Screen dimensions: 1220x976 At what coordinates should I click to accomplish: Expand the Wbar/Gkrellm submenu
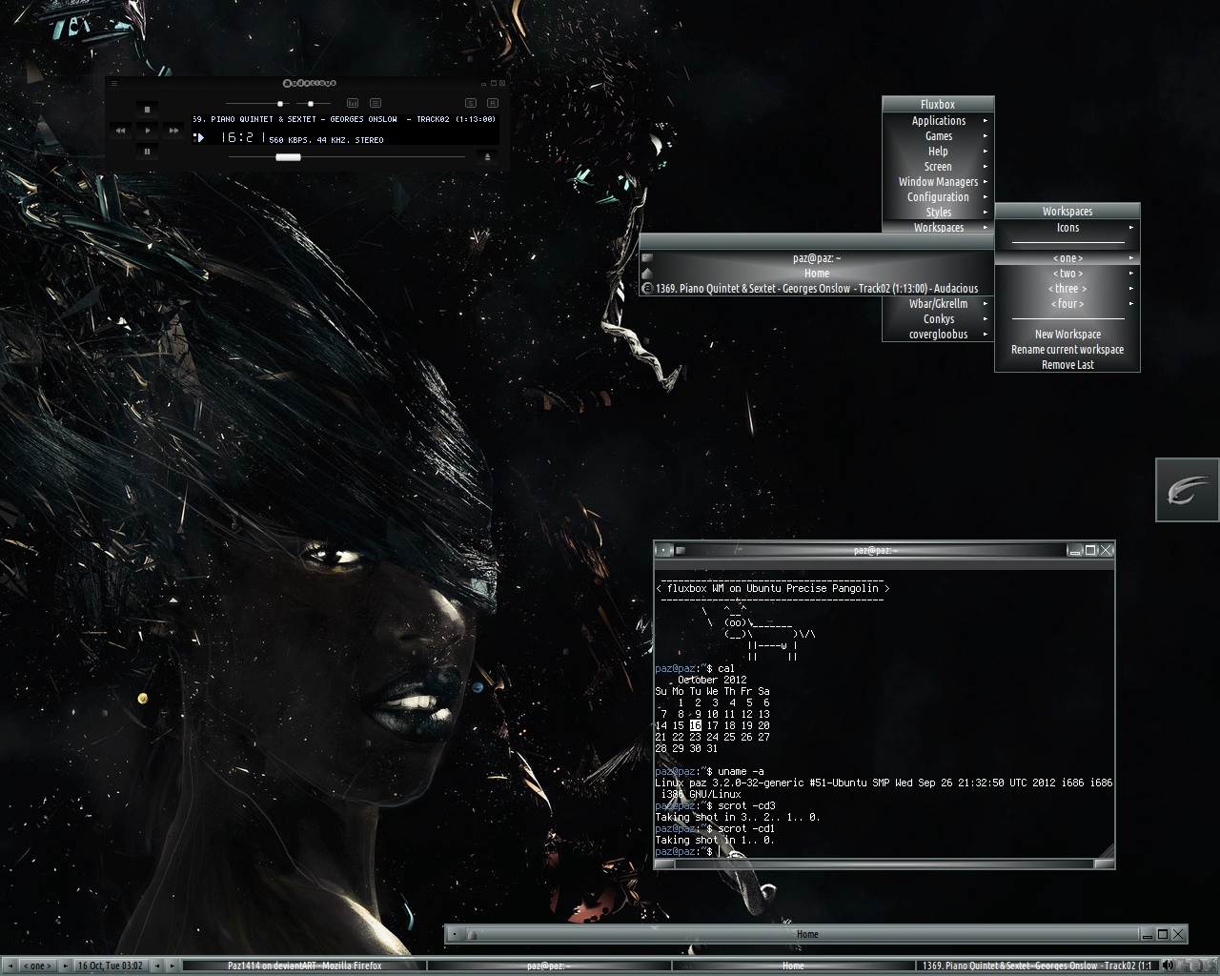point(938,304)
